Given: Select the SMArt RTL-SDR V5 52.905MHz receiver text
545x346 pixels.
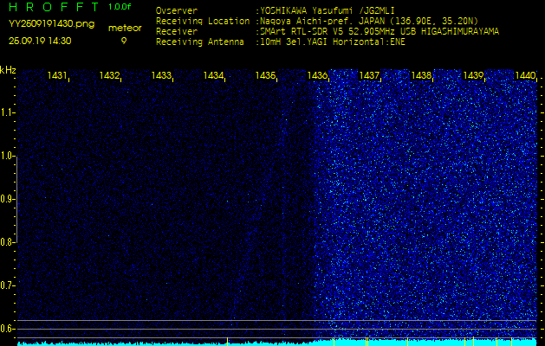Looking at the screenshot, I should [380, 32].
